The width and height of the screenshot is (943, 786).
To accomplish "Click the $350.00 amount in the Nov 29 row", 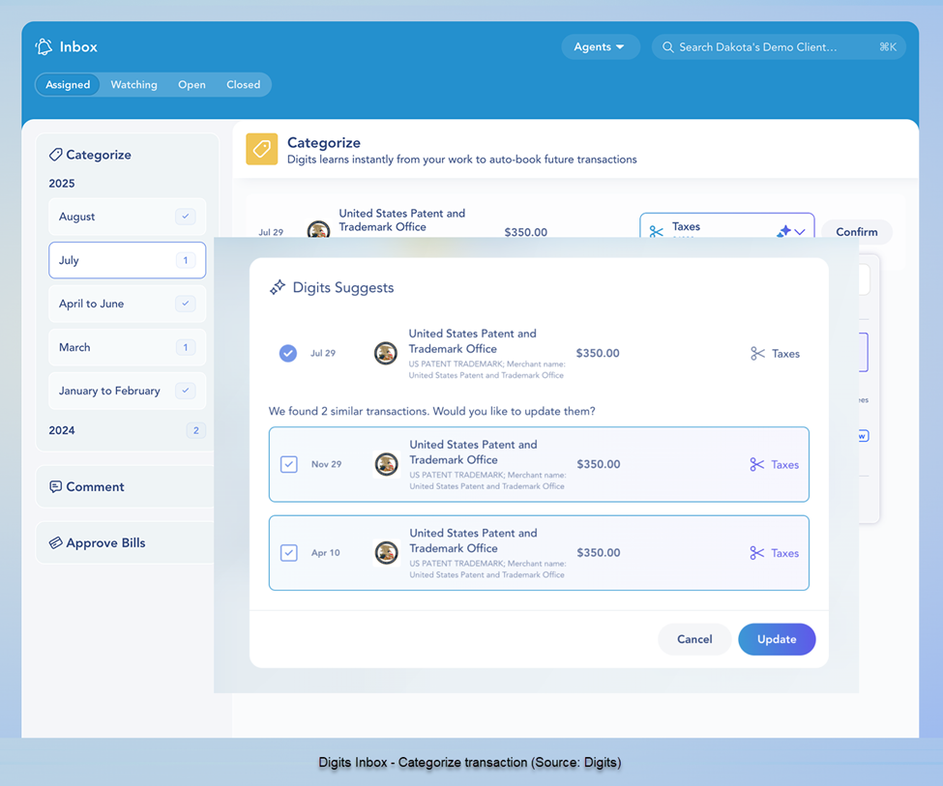I will [x=599, y=464].
